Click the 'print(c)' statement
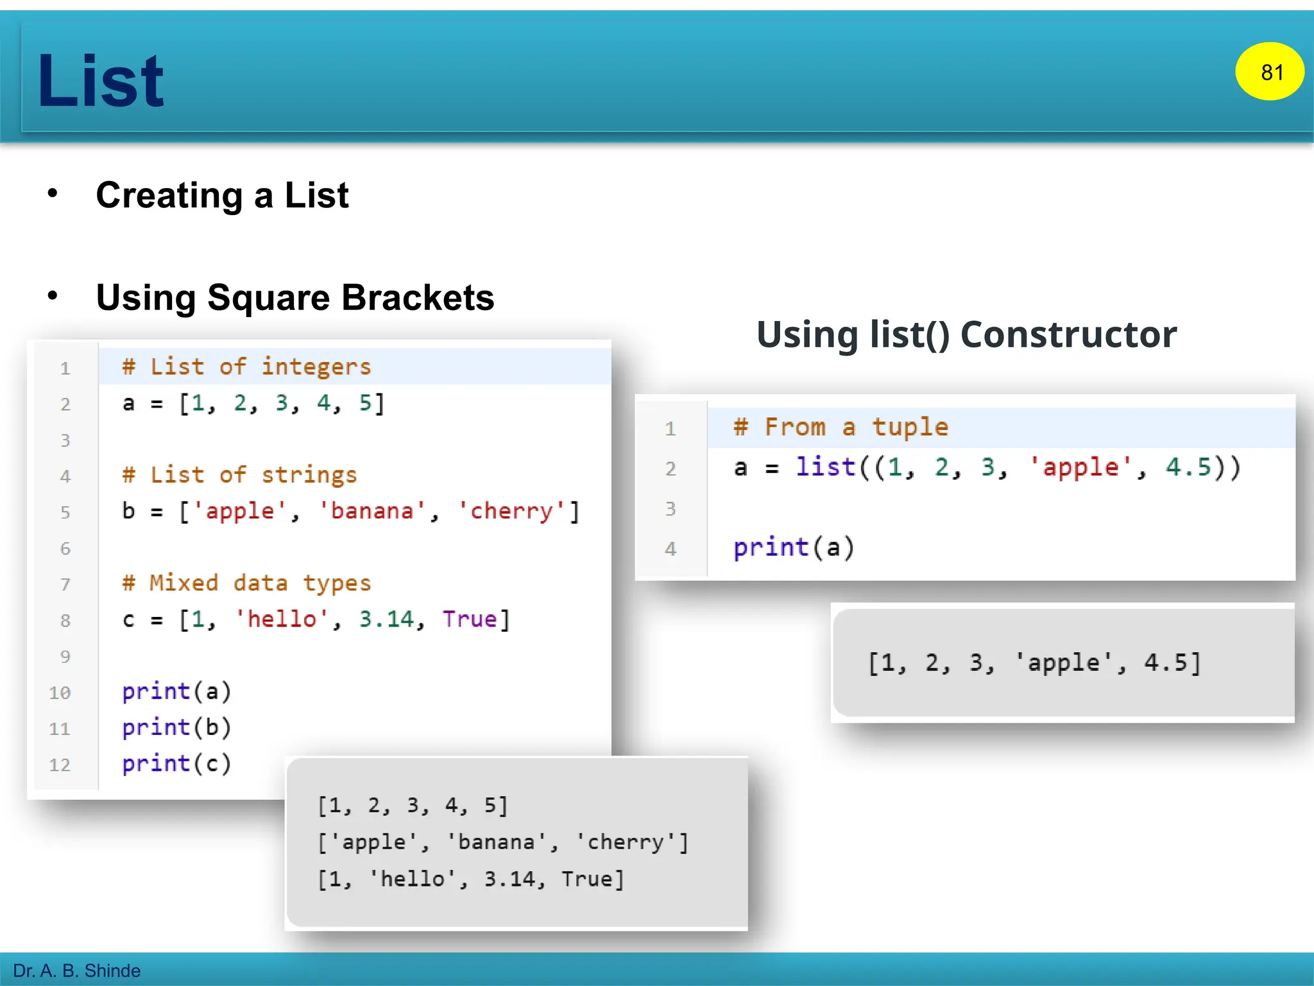 pos(176,763)
